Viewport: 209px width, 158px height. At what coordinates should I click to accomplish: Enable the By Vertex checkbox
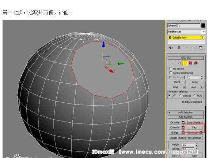(x=171, y=68)
